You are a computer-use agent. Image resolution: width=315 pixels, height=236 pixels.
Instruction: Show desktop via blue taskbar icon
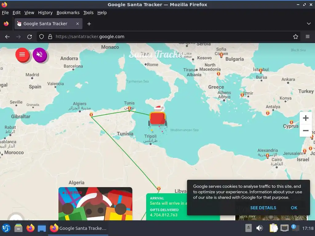[42, 228]
